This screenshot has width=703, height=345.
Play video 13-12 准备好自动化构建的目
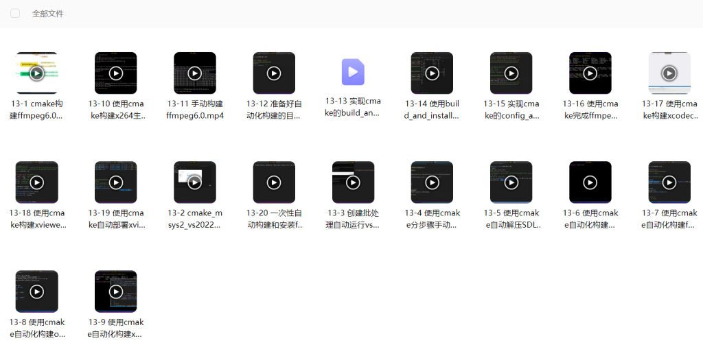click(274, 73)
